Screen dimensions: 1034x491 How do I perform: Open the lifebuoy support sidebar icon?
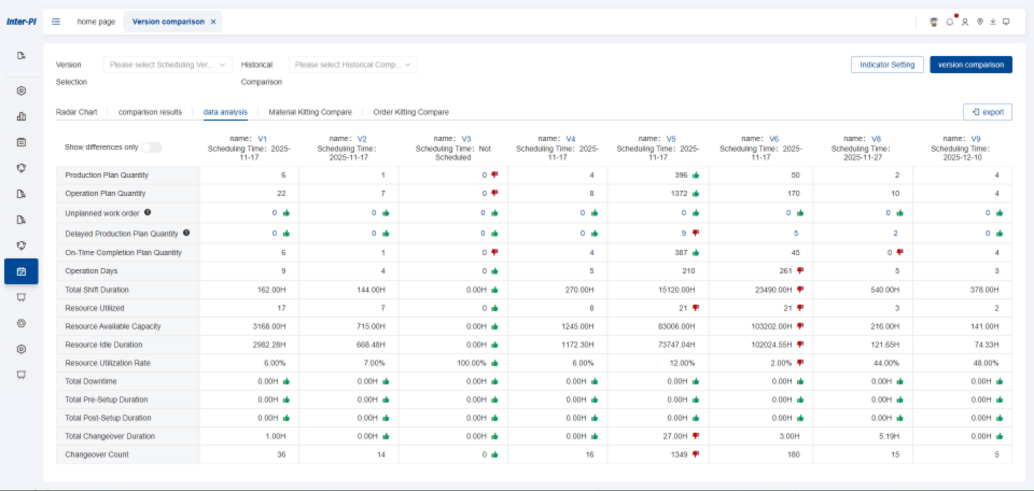click(22, 323)
